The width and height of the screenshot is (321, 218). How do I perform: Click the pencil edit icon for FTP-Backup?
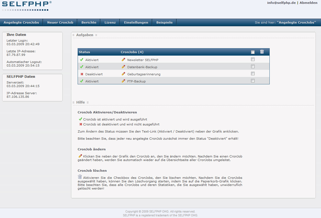pyautogui.click(x=123, y=81)
